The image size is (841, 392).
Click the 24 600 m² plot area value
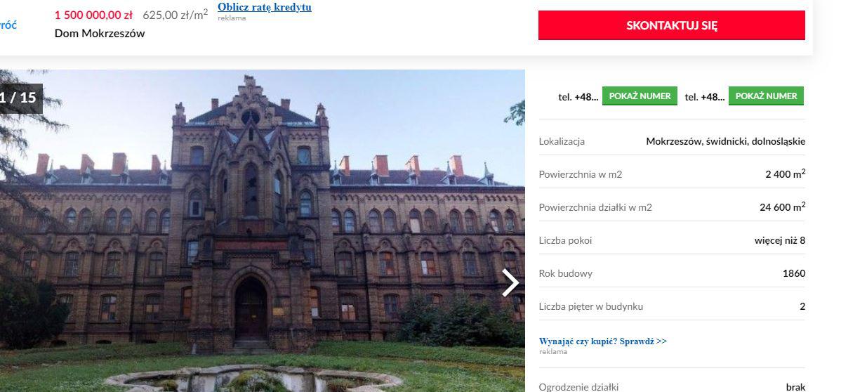tap(782, 207)
